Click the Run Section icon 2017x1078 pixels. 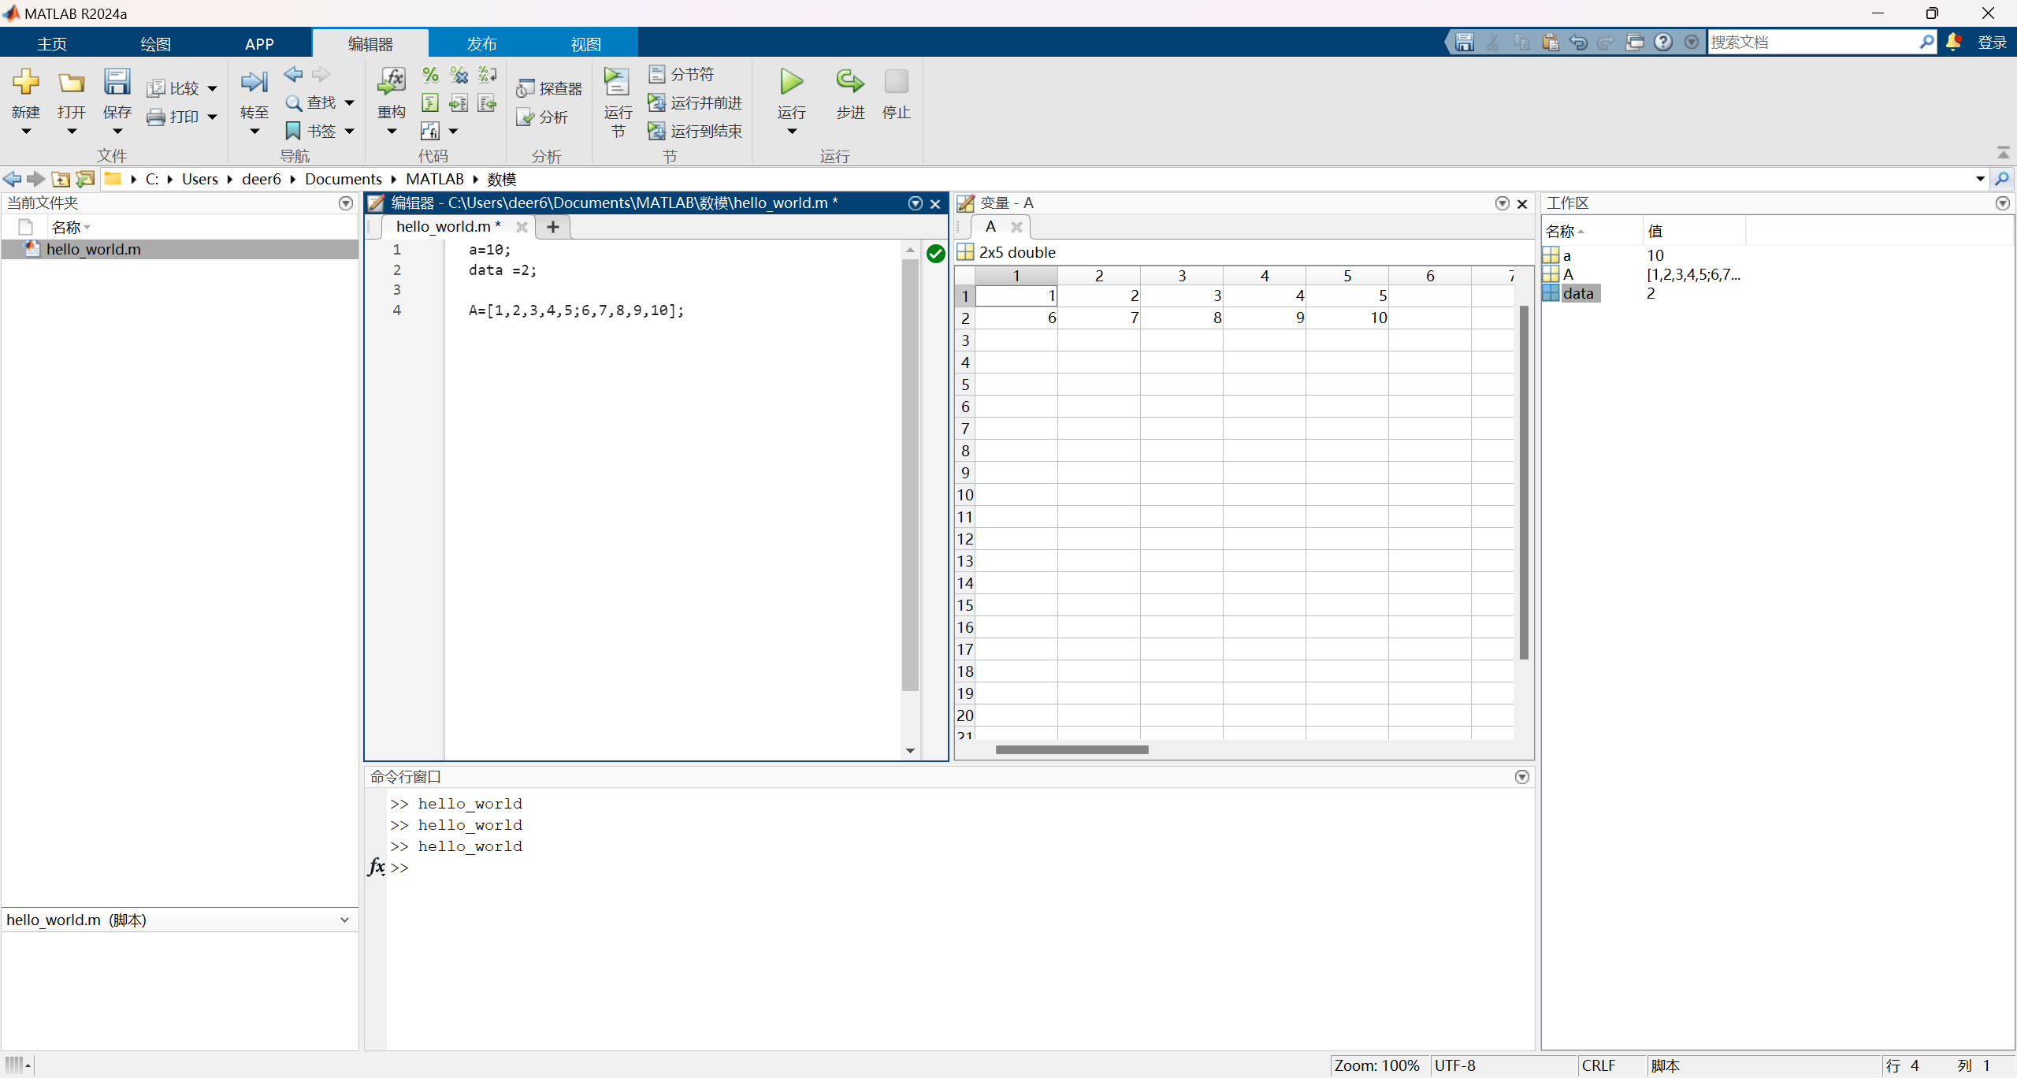pyautogui.click(x=617, y=83)
